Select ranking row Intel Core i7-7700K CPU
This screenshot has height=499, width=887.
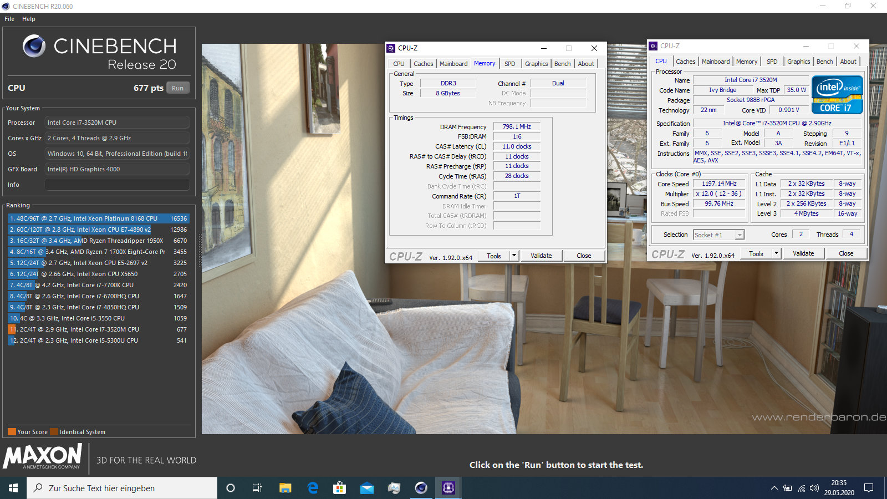[98, 285]
